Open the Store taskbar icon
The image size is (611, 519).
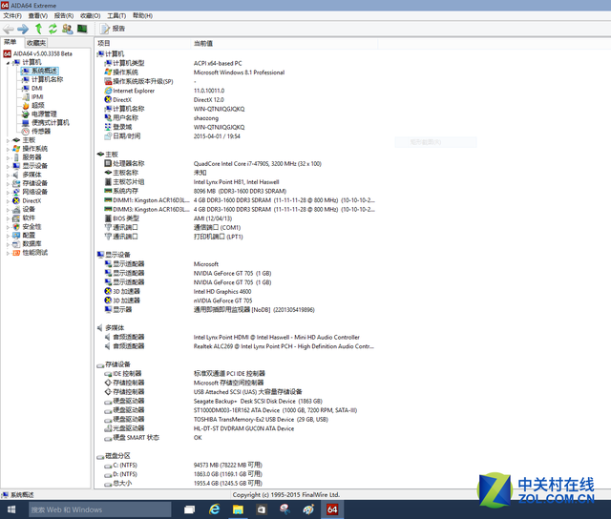point(262,509)
